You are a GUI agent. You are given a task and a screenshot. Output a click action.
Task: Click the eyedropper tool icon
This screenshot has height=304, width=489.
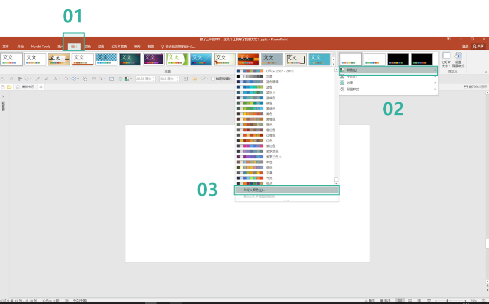[x=37, y=79]
